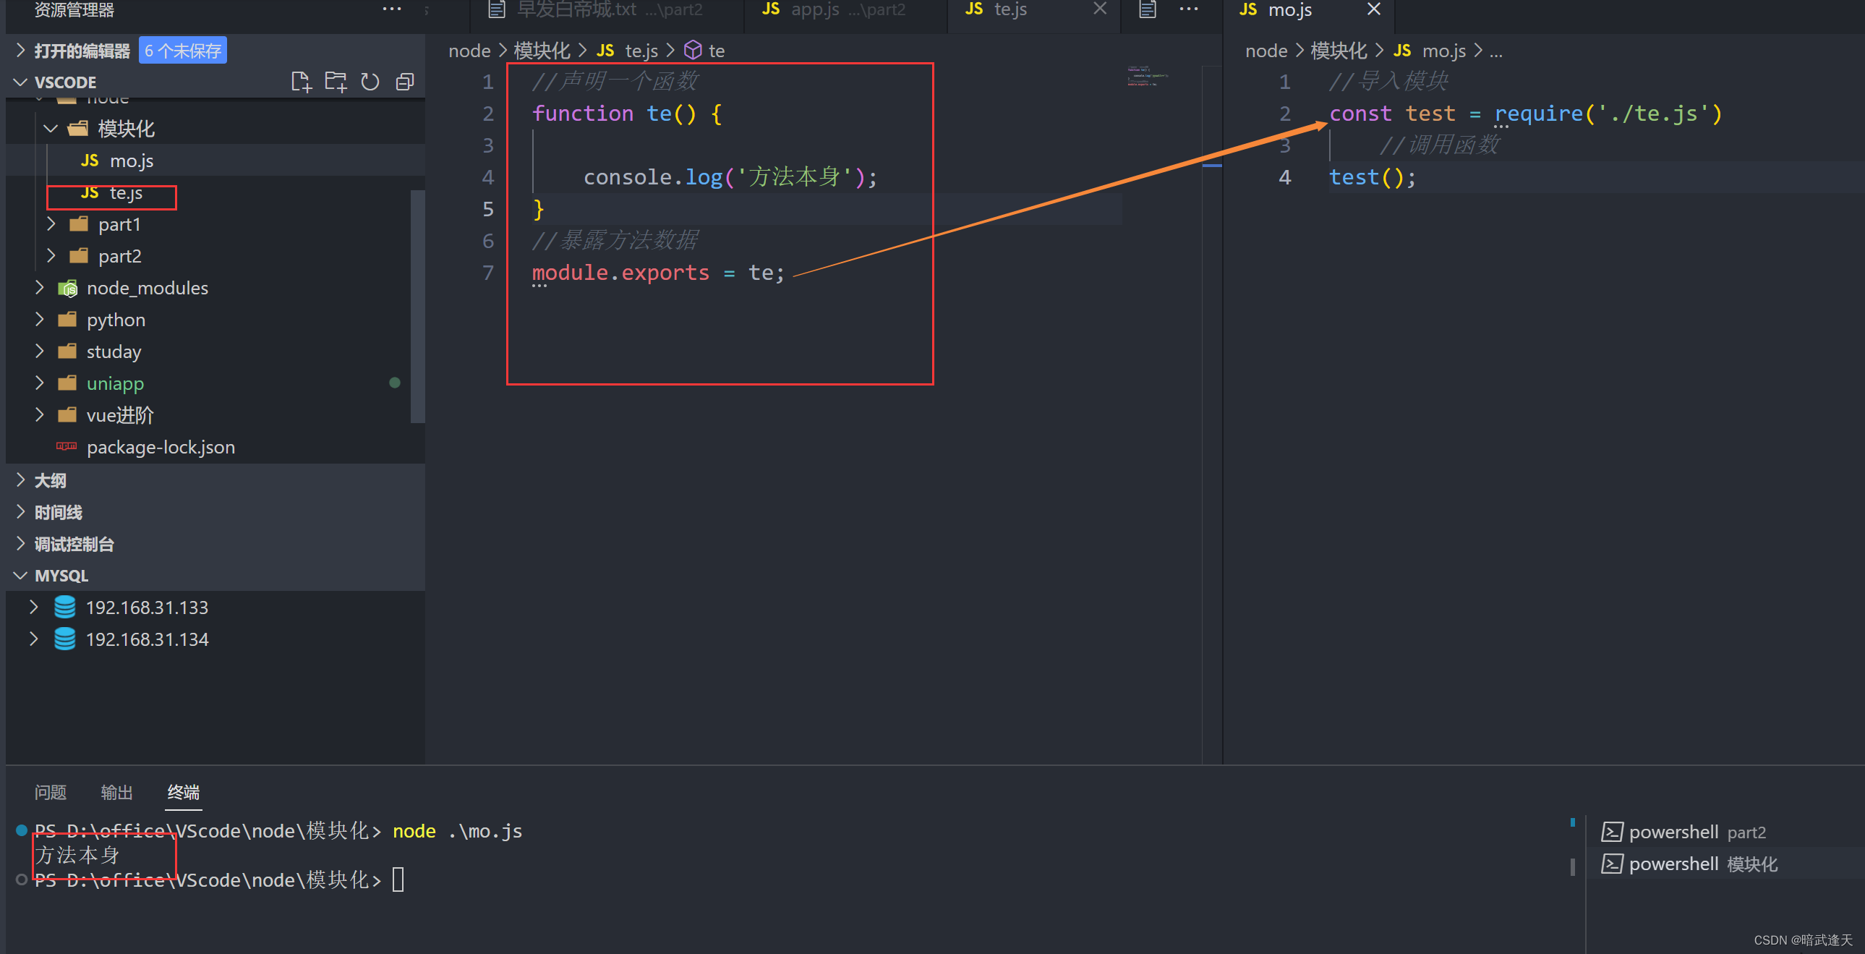Click the terminal prompt input line
Viewport: 1865px width, 954px height.
point(398,880)
